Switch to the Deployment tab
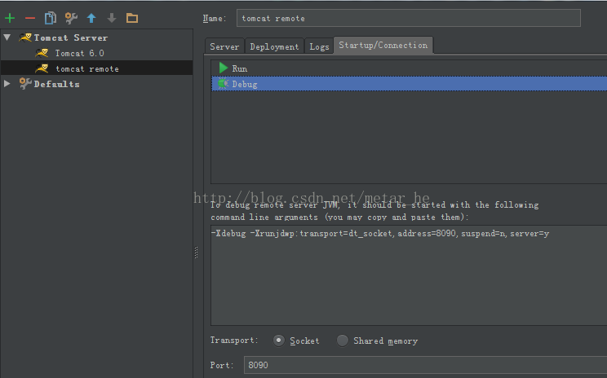The image size is (607, 378). coord(274,46)
